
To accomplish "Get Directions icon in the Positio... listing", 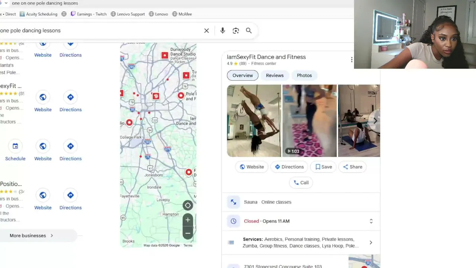I will (70, 195).
